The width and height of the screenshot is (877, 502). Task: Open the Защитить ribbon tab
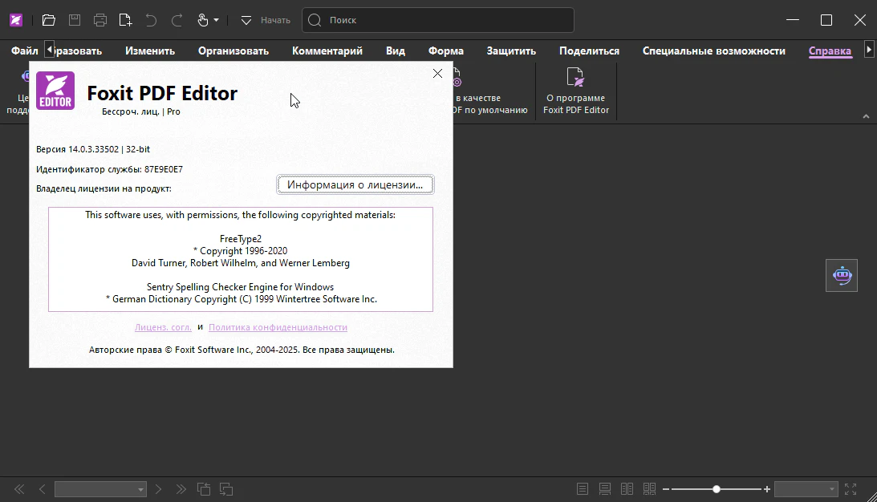(x=511, y=51)
